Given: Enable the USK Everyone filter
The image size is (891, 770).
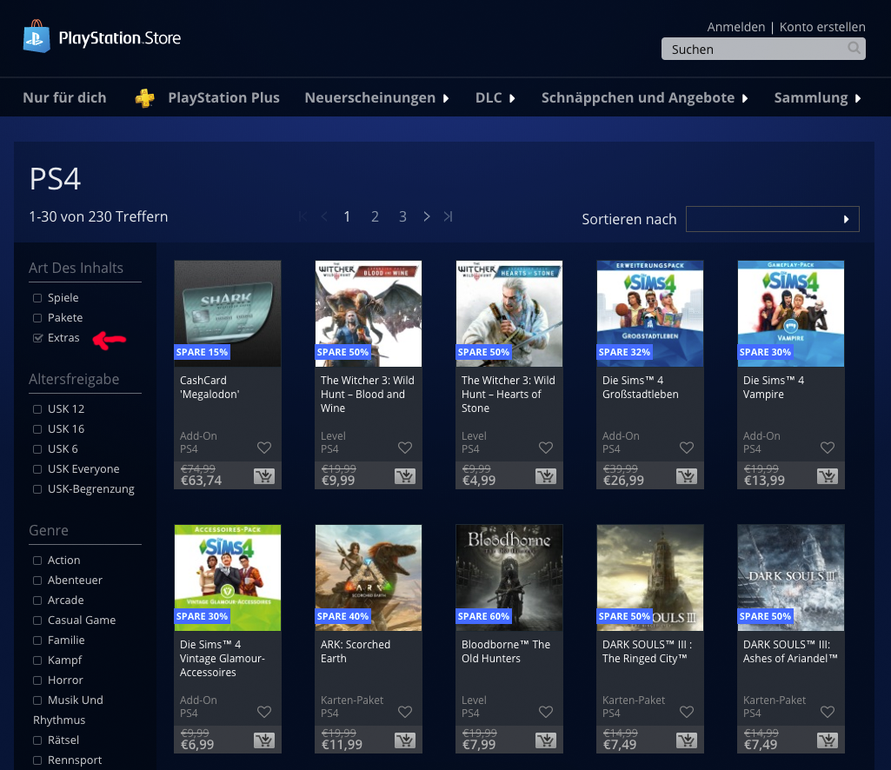Looking at the screenshot, I should pyautogui.click(x=37, y=469).
